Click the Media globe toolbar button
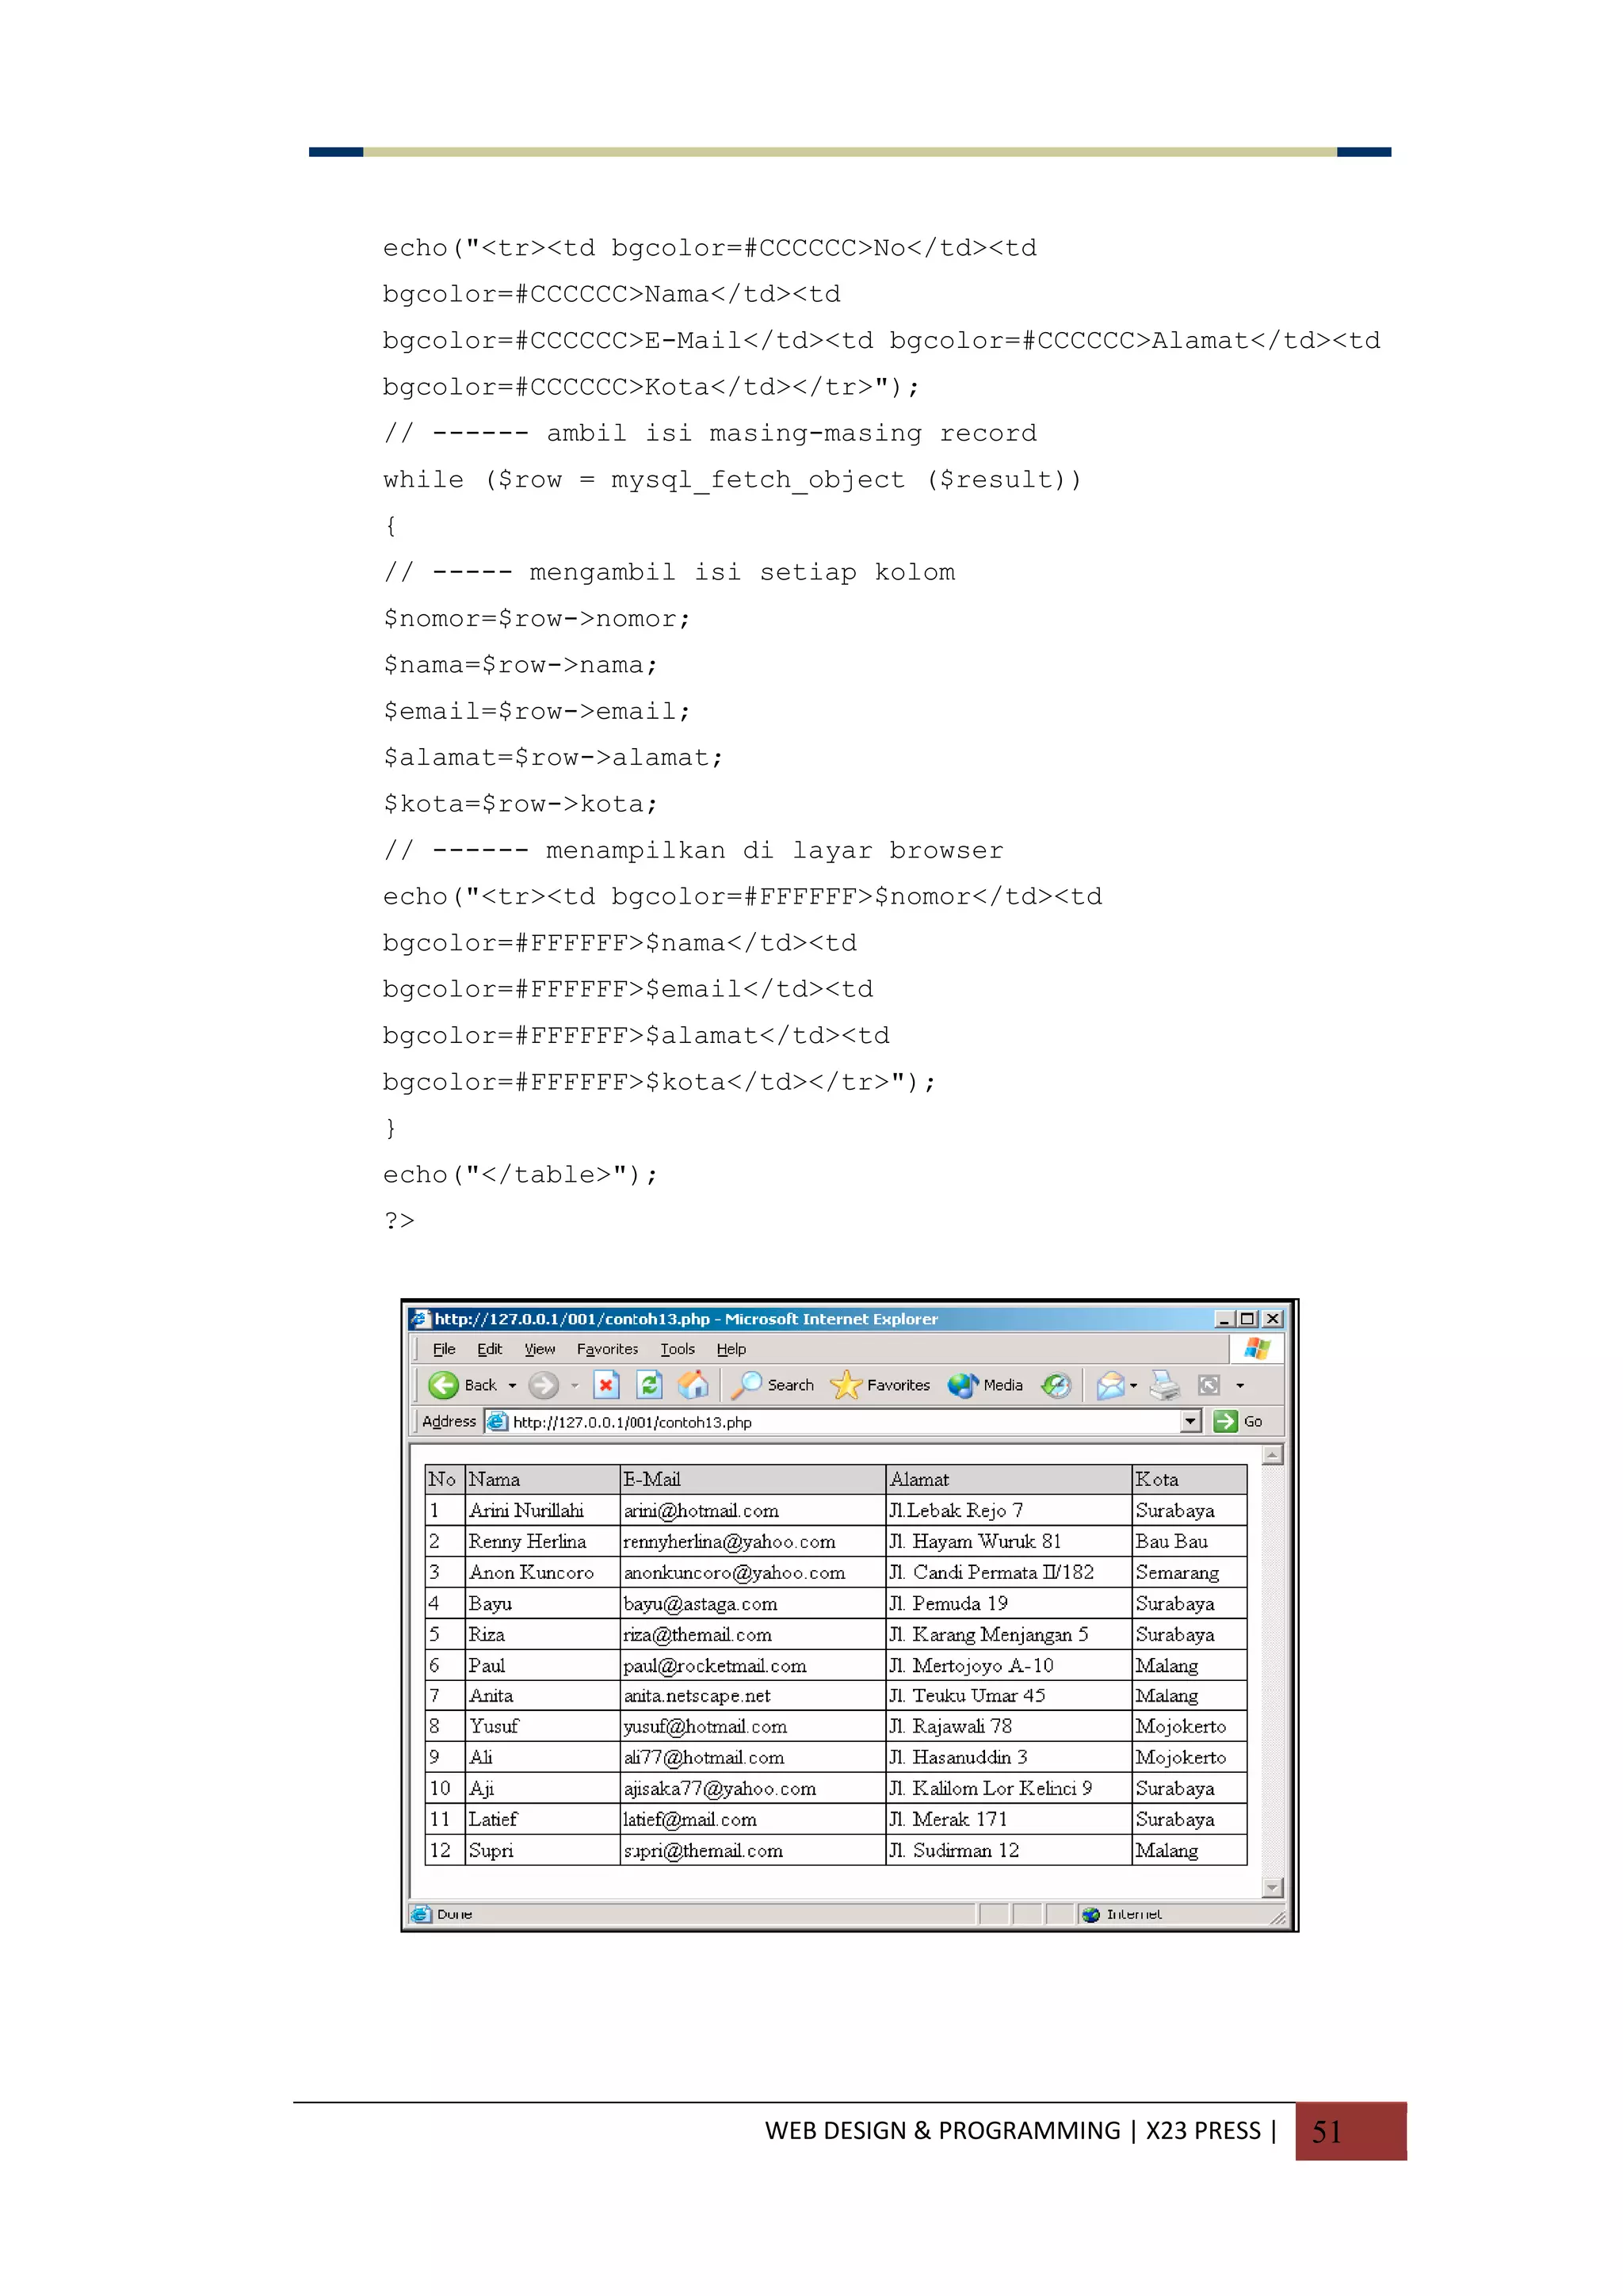 (x=985, y=1385)
